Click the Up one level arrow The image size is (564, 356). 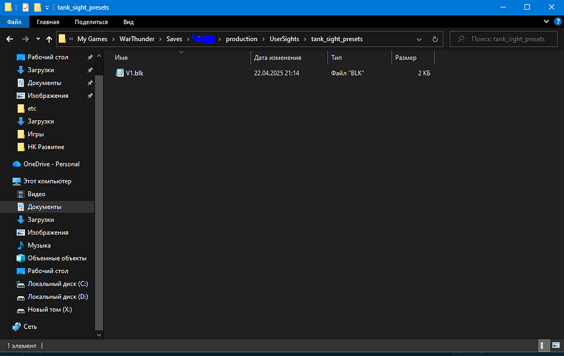coord(49,39)
